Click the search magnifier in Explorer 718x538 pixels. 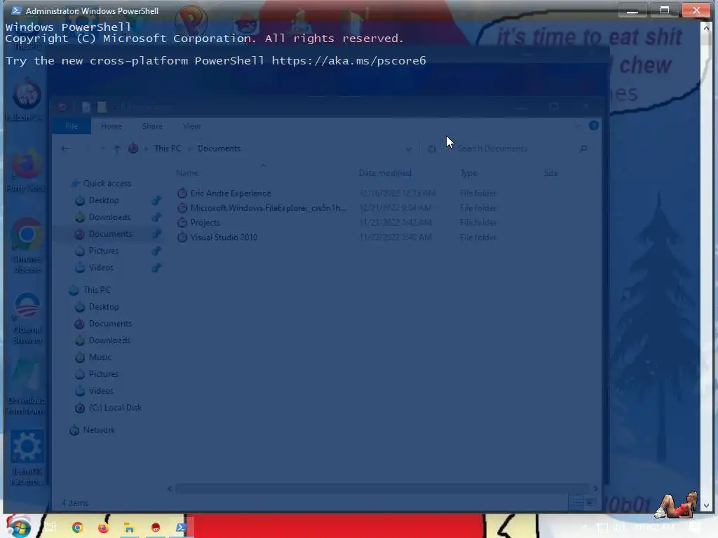pos(583,149)
